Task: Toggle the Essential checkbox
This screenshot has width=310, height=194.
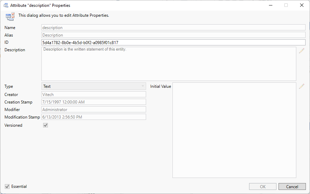Action: pyautogui.click(x=7, y=186)
